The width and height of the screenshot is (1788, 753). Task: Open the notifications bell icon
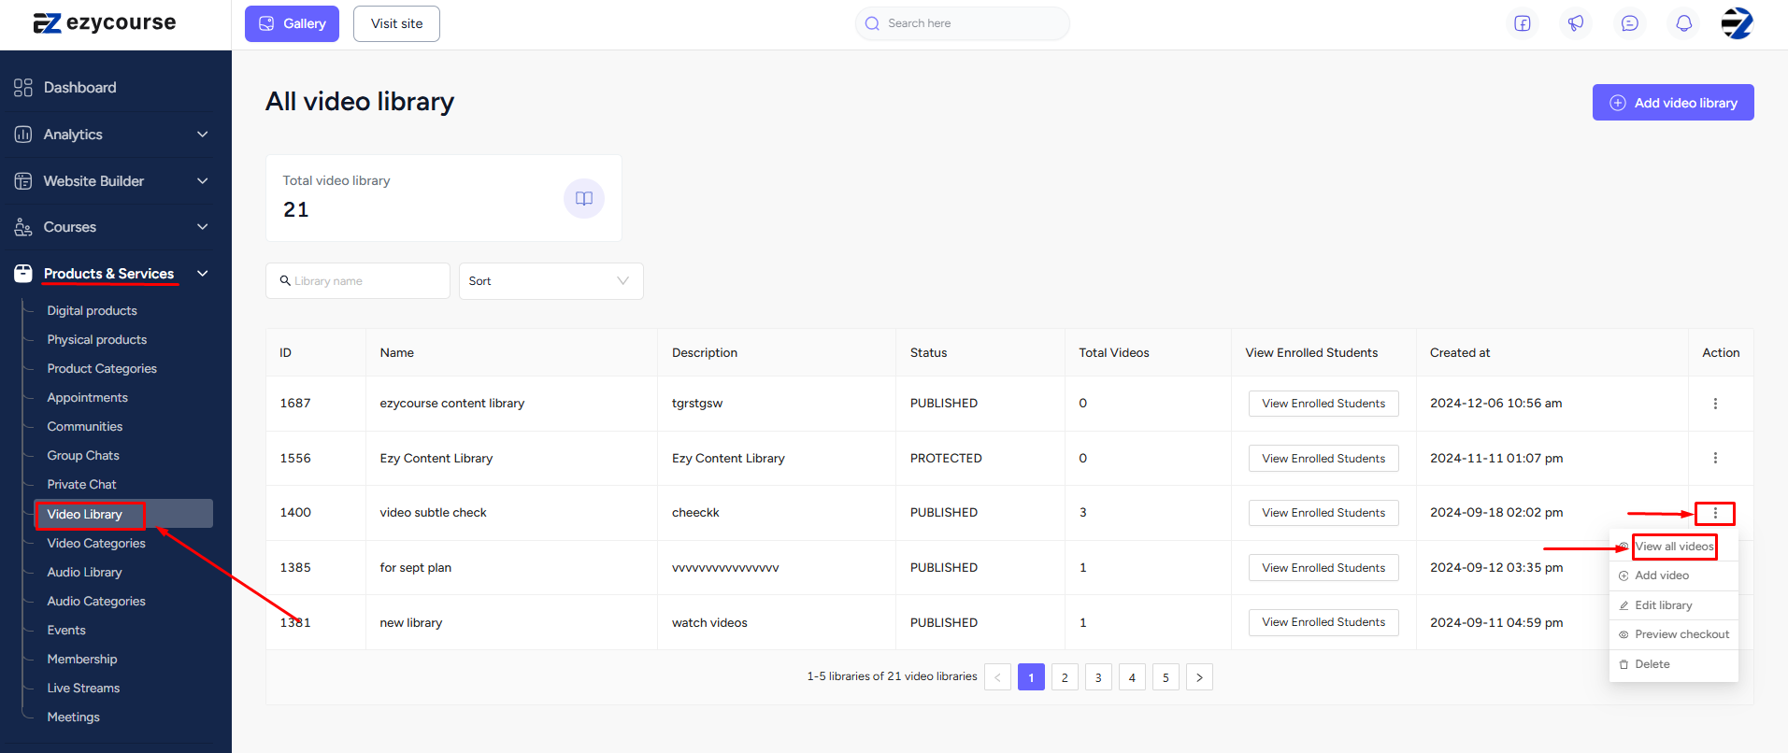point(1683,23)
